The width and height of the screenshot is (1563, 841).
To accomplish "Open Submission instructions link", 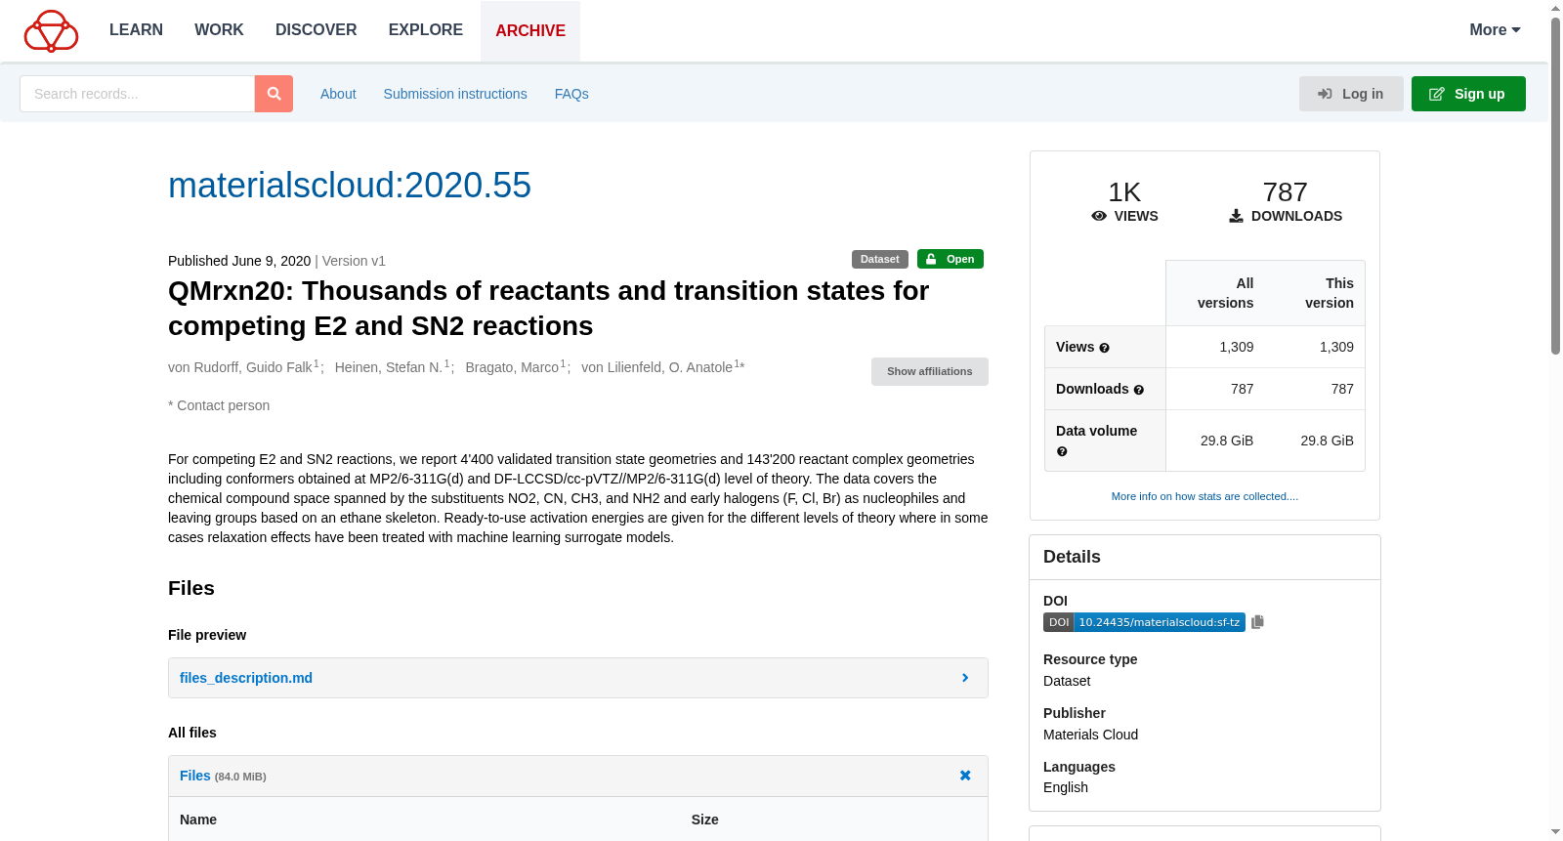I will (455, 94).
